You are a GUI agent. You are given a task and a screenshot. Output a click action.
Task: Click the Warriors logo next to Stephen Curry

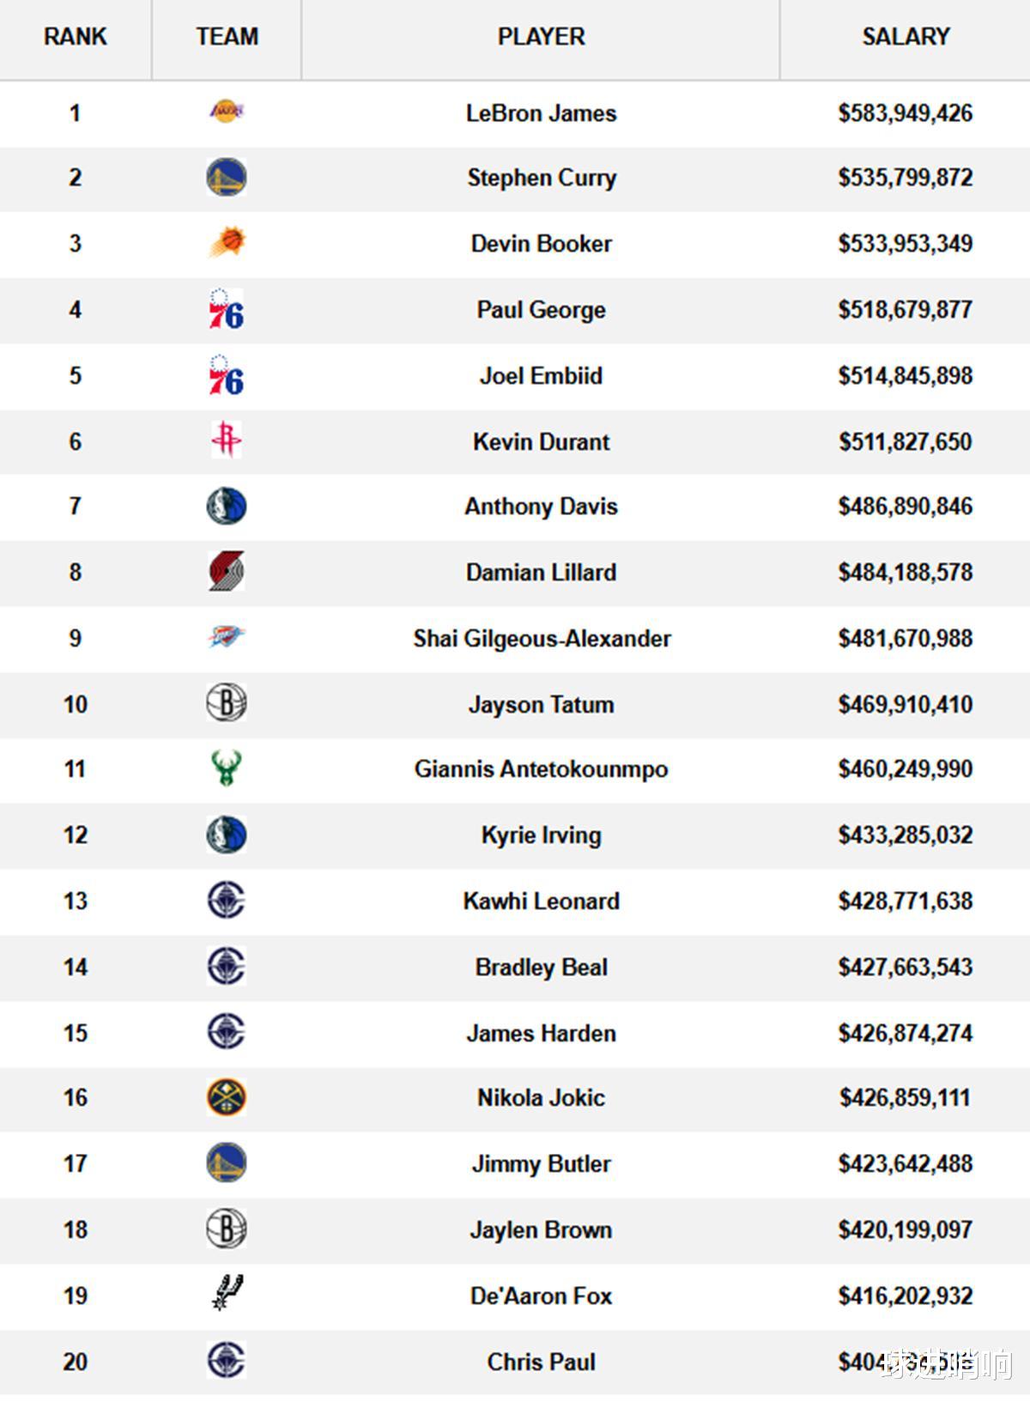click(227, 177)
